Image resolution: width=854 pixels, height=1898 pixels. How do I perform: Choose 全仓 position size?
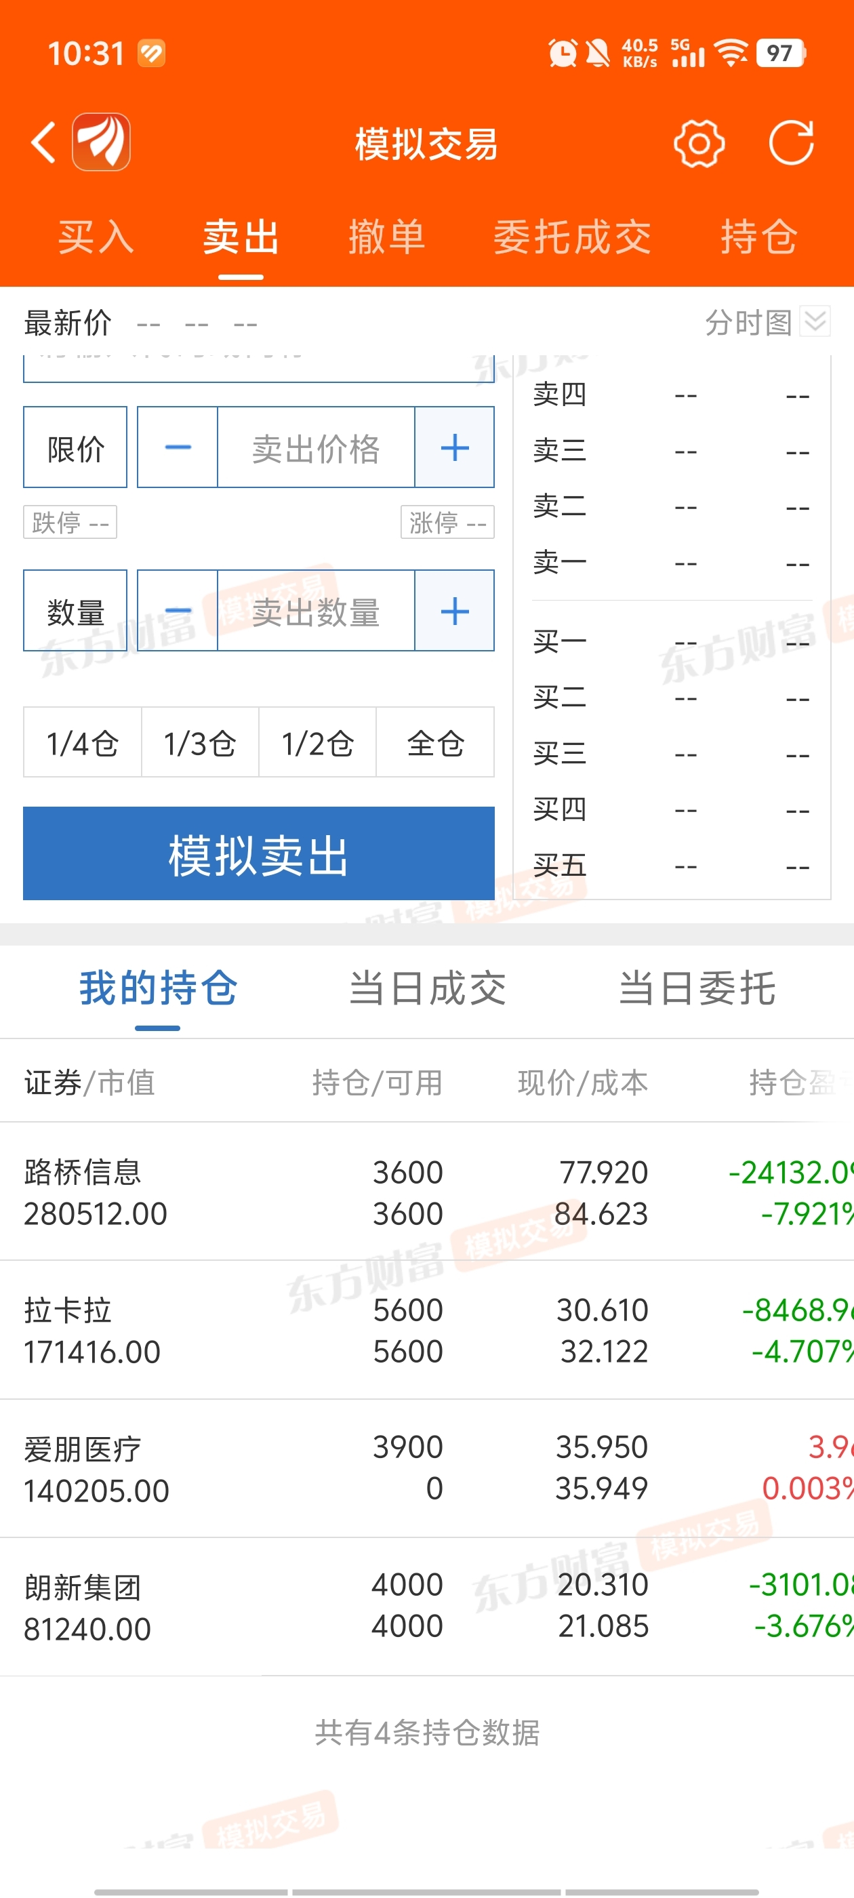coord(436,743)
